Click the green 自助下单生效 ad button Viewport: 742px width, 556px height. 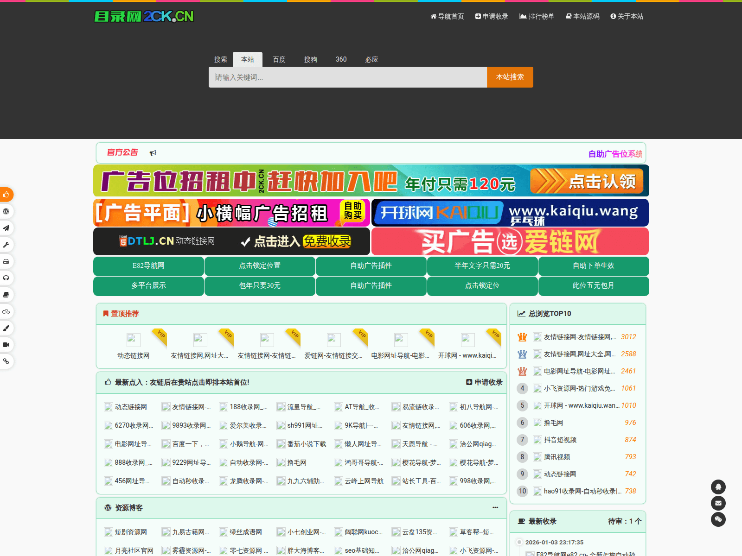coord(593,266)
